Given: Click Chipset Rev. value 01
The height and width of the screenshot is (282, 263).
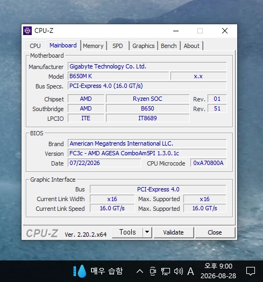Looking at the screenshot, I should point(217,99).
